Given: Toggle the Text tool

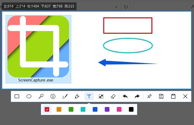Looking at the screenshot, I should (x=89, y=96).
